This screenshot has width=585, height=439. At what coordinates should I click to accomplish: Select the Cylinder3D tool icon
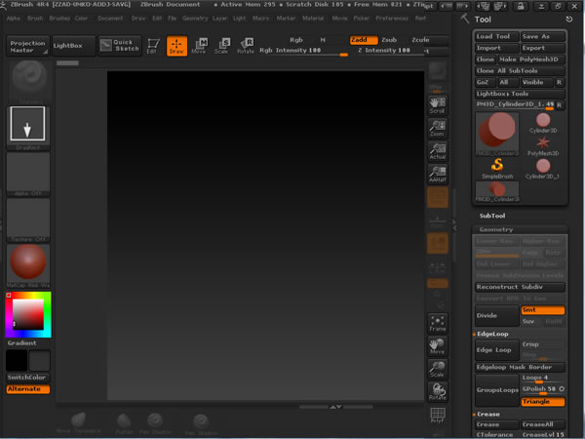(x=543, y=123)
